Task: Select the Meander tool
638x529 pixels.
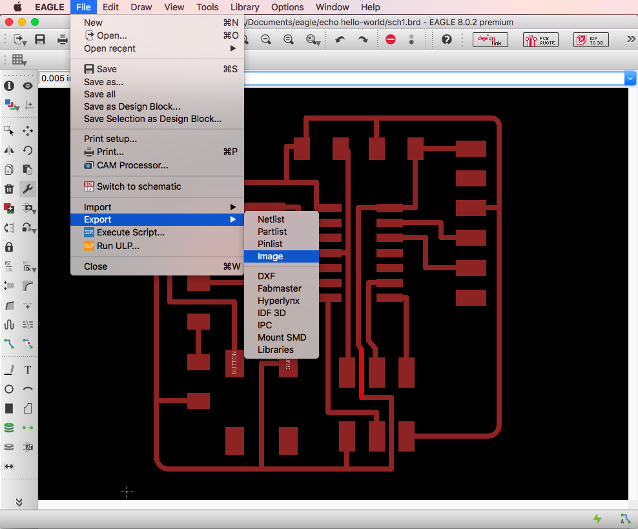Action: [x=9, y=324]
